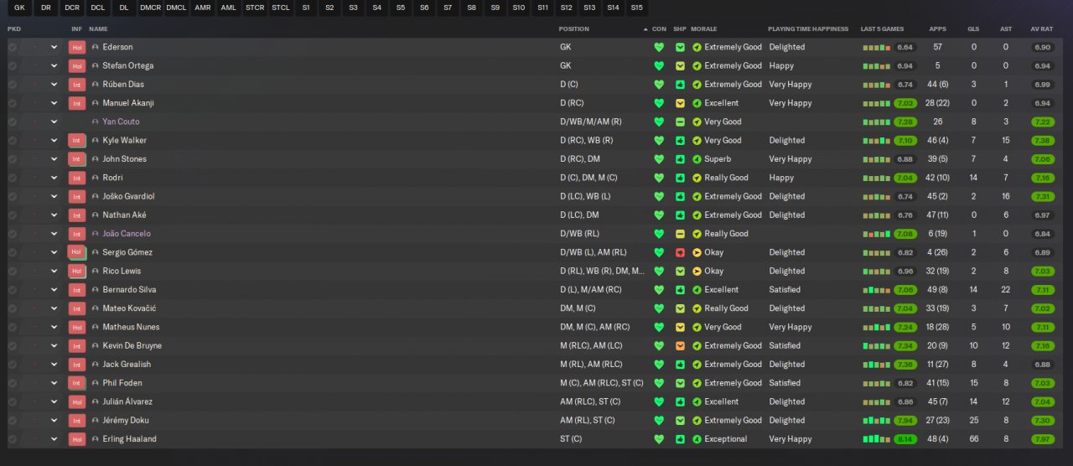The height and width of the screenshot is (466, 1073).
Task: Click profile icon beside João Cancelo
Action: click(96, 234)
